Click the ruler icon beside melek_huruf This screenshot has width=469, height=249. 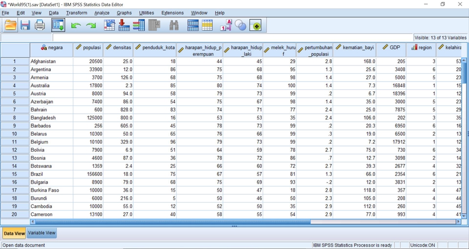267,50
